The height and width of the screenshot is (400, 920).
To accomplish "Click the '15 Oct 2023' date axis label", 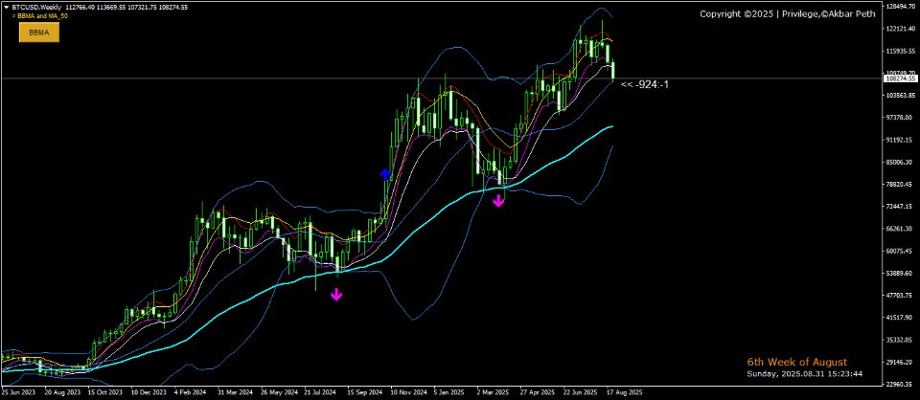I will pos(105,391).
